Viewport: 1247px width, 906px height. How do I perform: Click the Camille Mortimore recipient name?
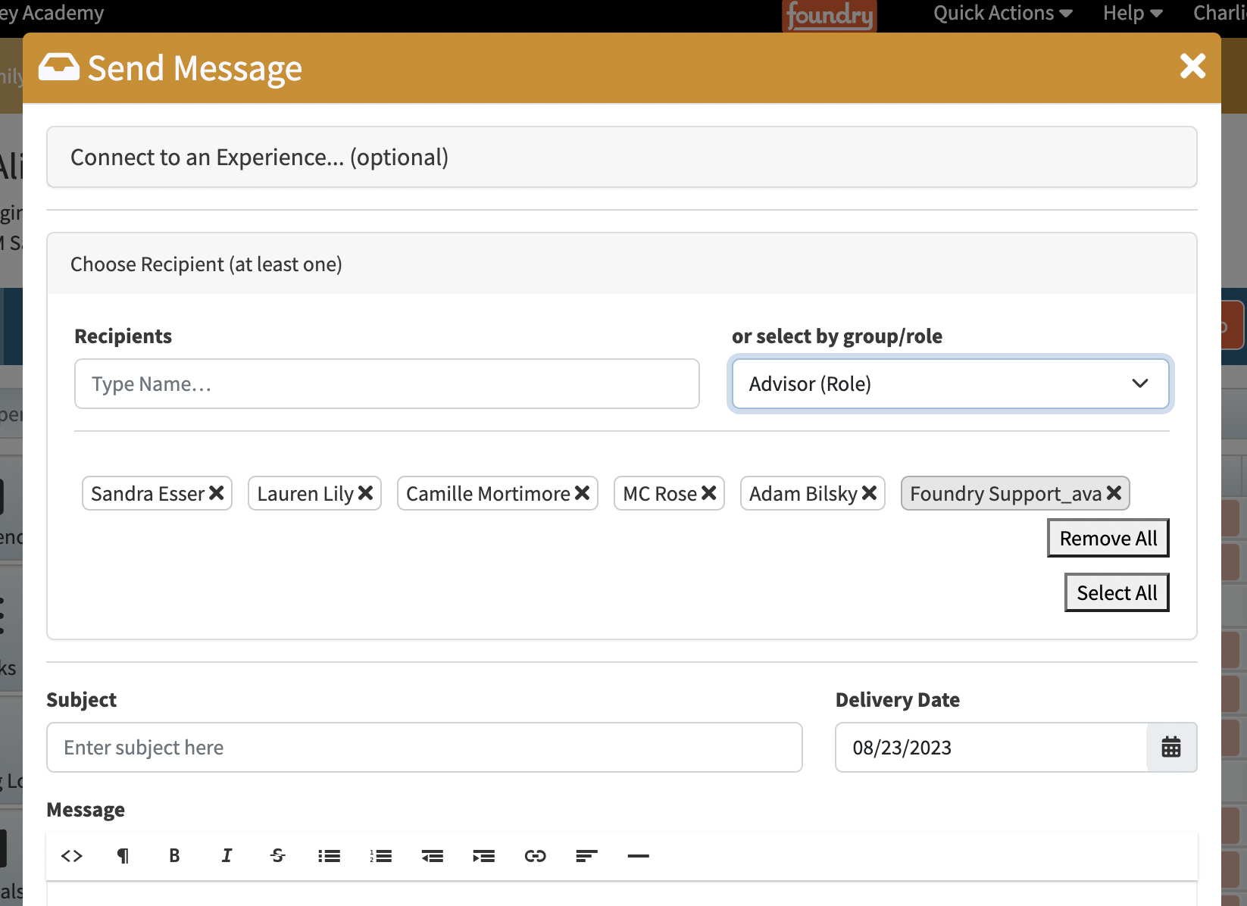(x=488, y=494)
